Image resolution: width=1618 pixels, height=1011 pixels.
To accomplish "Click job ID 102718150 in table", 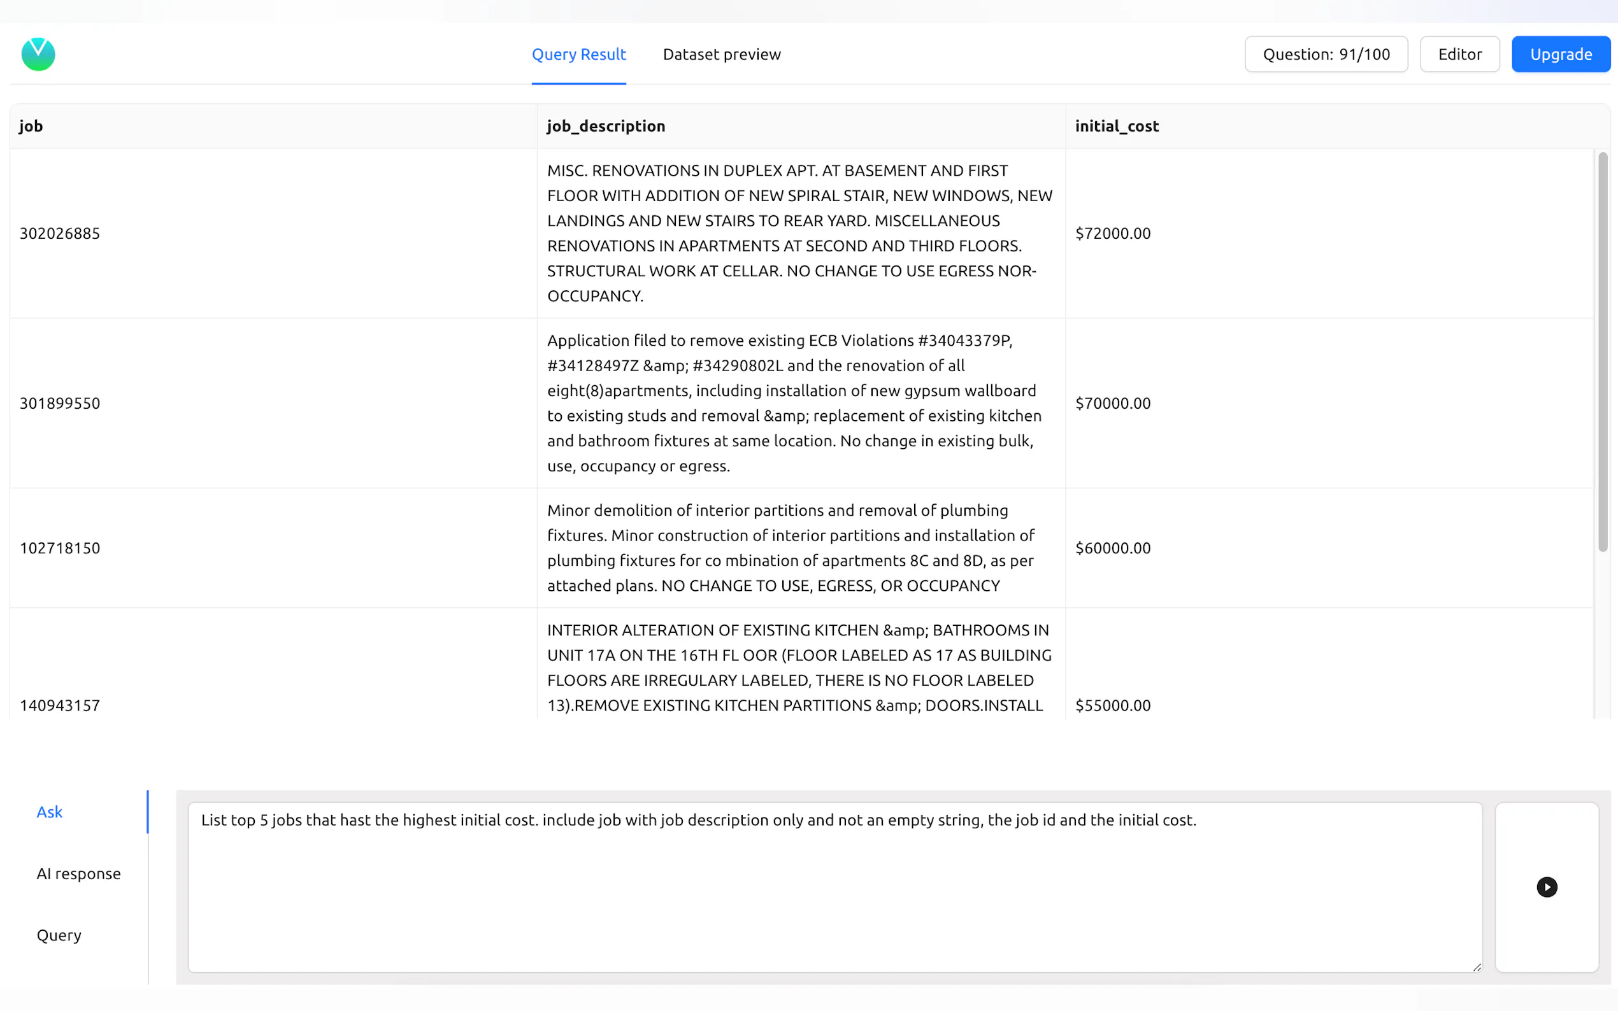I will (59, 548).
